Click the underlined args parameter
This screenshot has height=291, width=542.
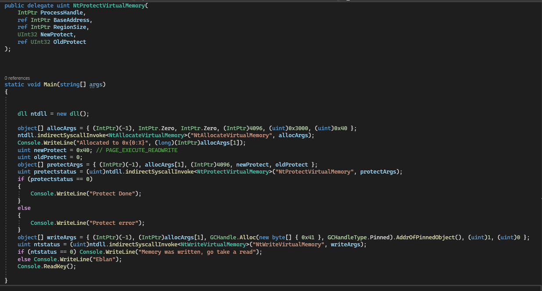(96, 84)
